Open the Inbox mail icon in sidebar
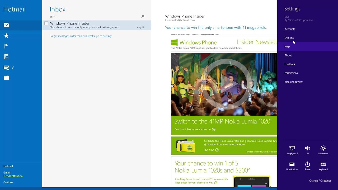The height and width of the screenshot is (190, 338). [x=6, y=25]
